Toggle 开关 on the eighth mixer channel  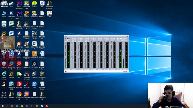(113, 41)
